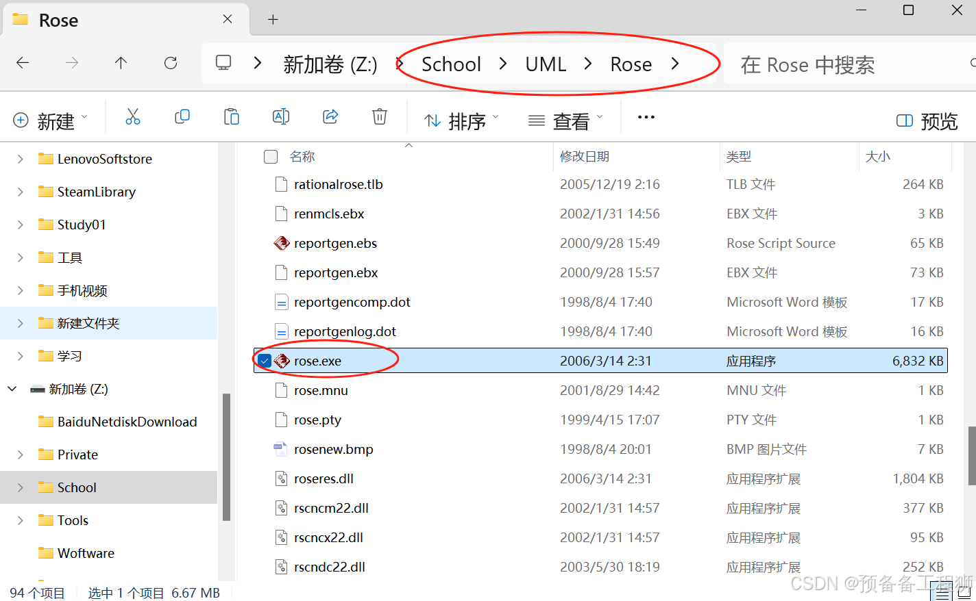
Task: Uncheck the rose.exe selection checkbox
Action: (x=265, y=361)
